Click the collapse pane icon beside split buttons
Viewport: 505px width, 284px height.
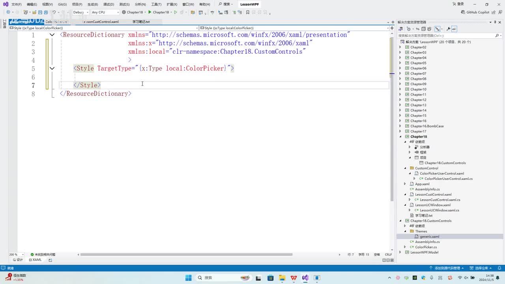393,260
